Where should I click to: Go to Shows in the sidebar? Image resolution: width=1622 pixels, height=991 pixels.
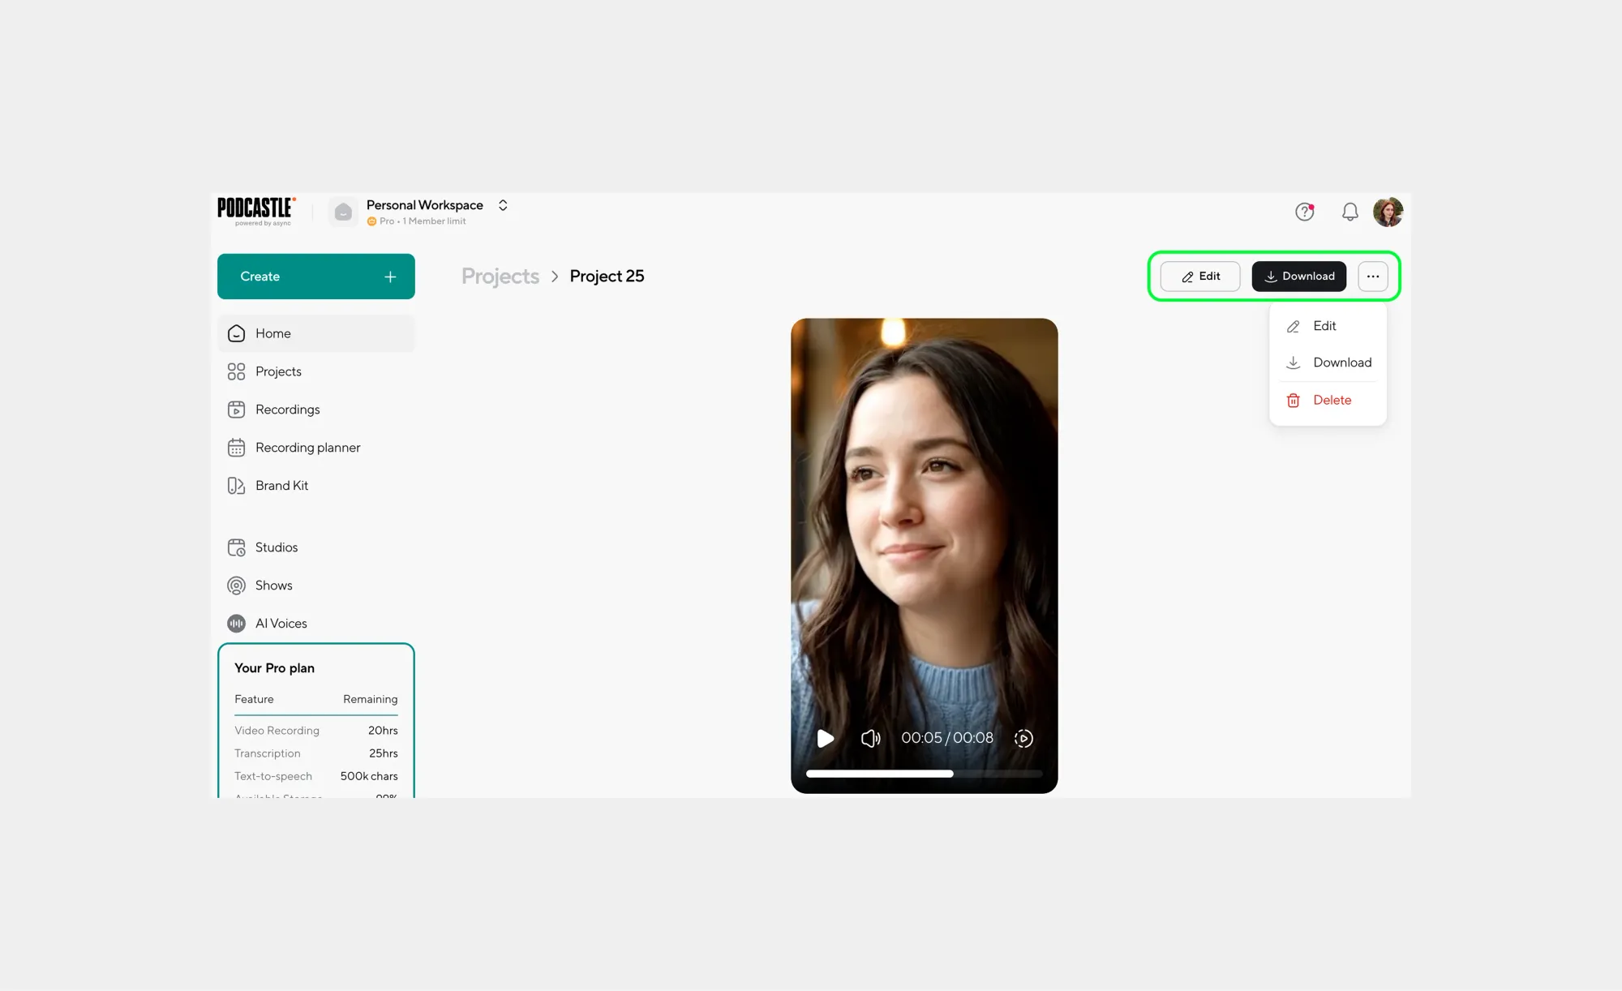[x=273, y=586]
